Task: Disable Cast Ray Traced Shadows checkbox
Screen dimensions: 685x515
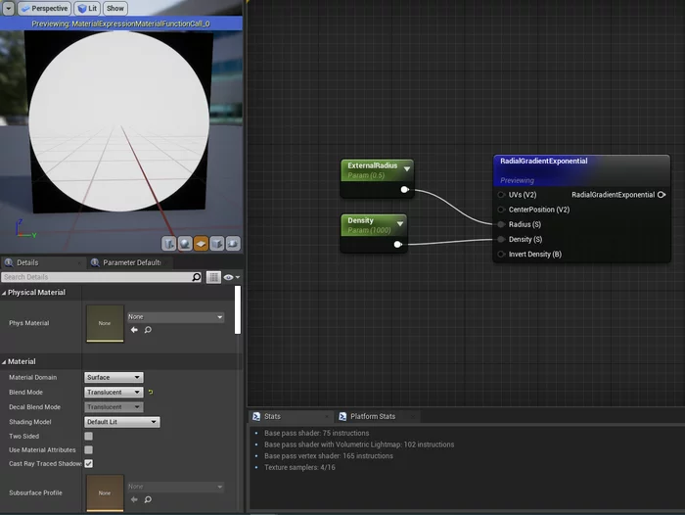Action: (89, 463)
